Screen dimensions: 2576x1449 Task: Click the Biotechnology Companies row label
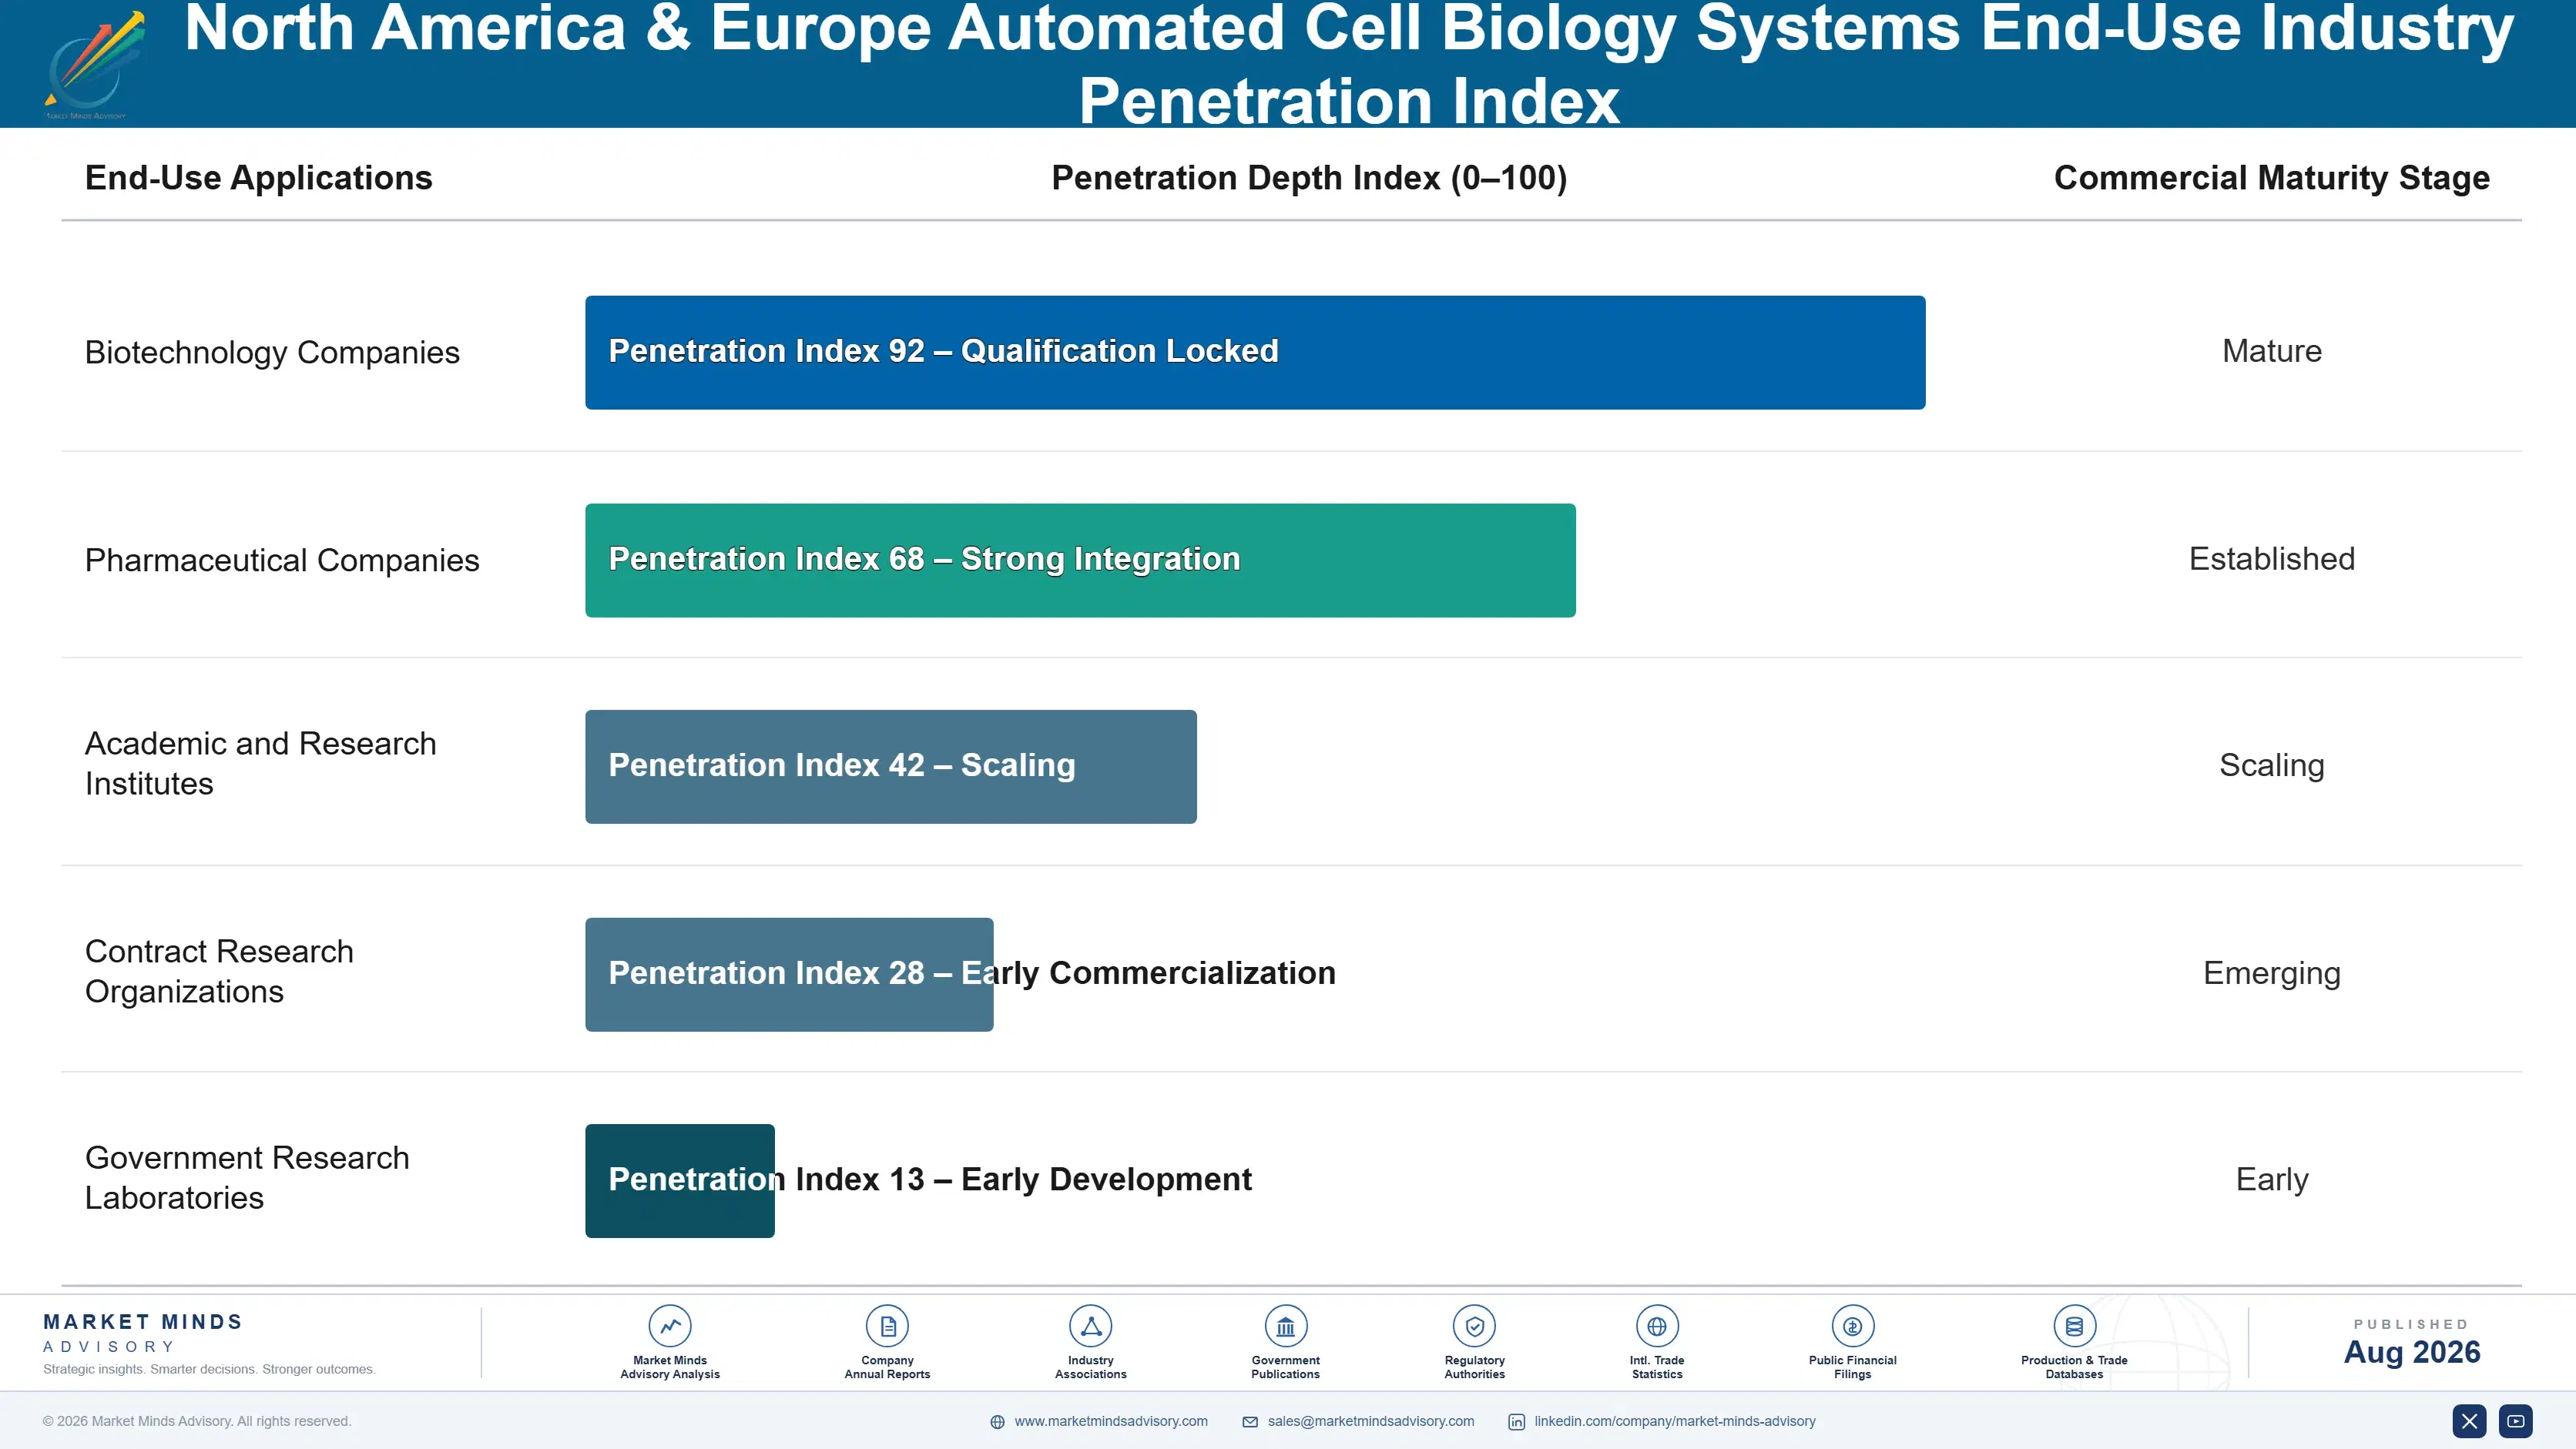pos(272,353)
